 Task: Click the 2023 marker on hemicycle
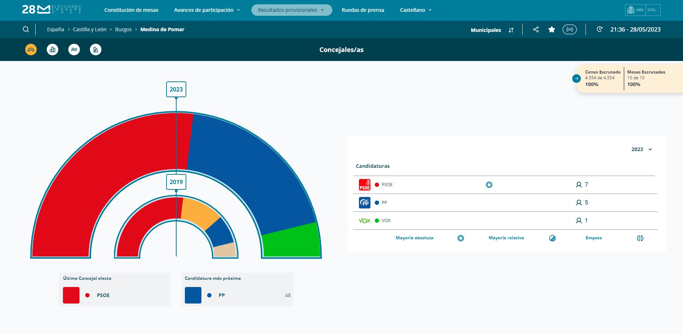click(x=176, y=89)
